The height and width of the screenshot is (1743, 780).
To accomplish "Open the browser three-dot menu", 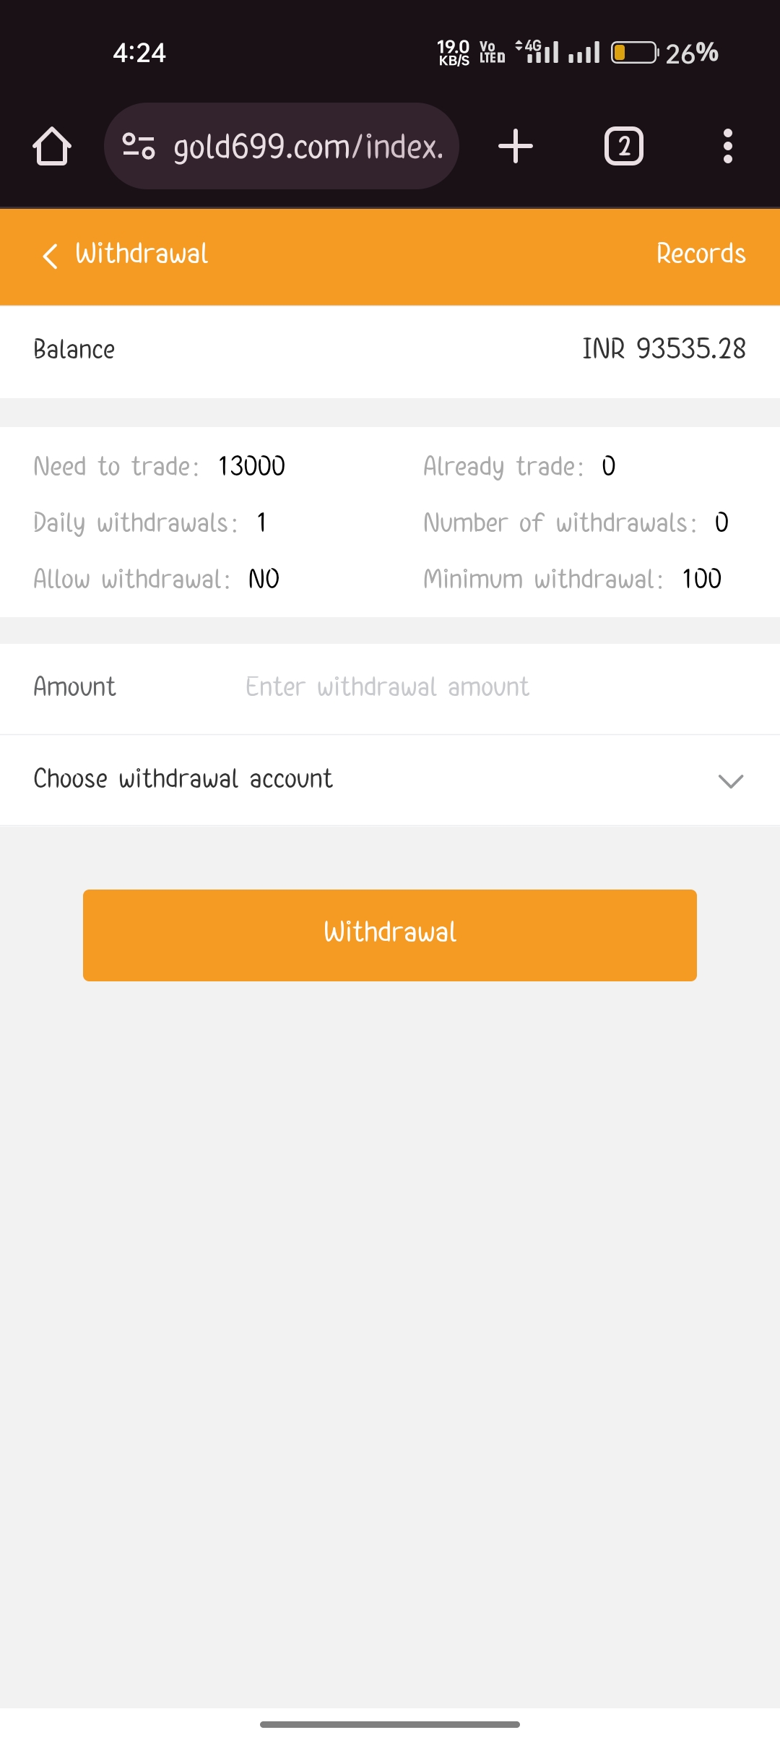I will [x=727, y=147].
